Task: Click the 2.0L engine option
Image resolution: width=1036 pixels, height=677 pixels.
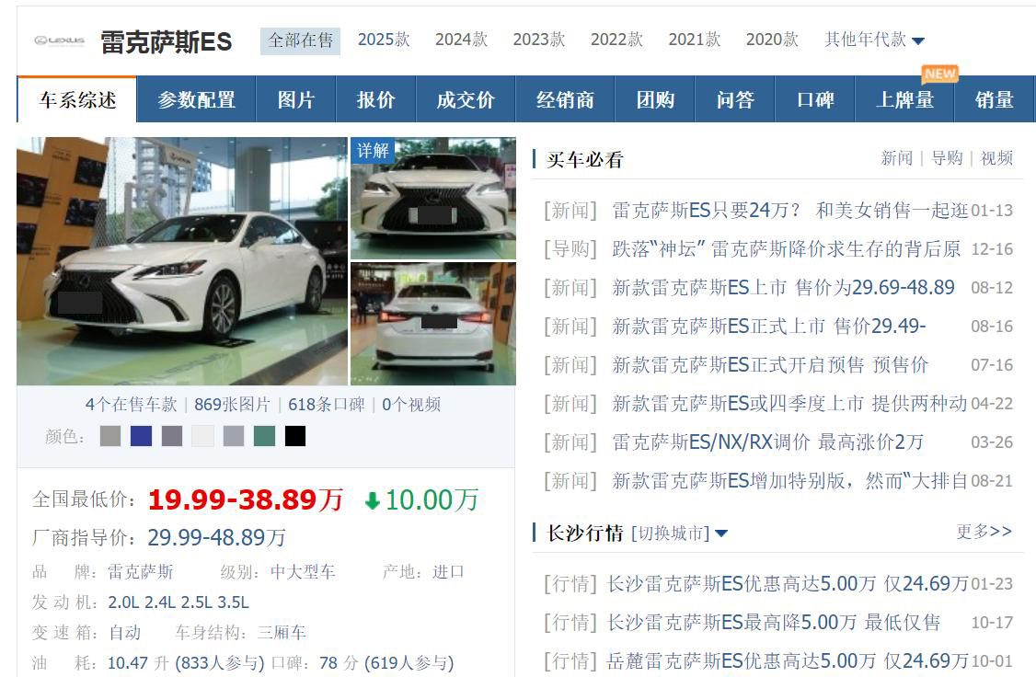Action: [x=121, y=602]
